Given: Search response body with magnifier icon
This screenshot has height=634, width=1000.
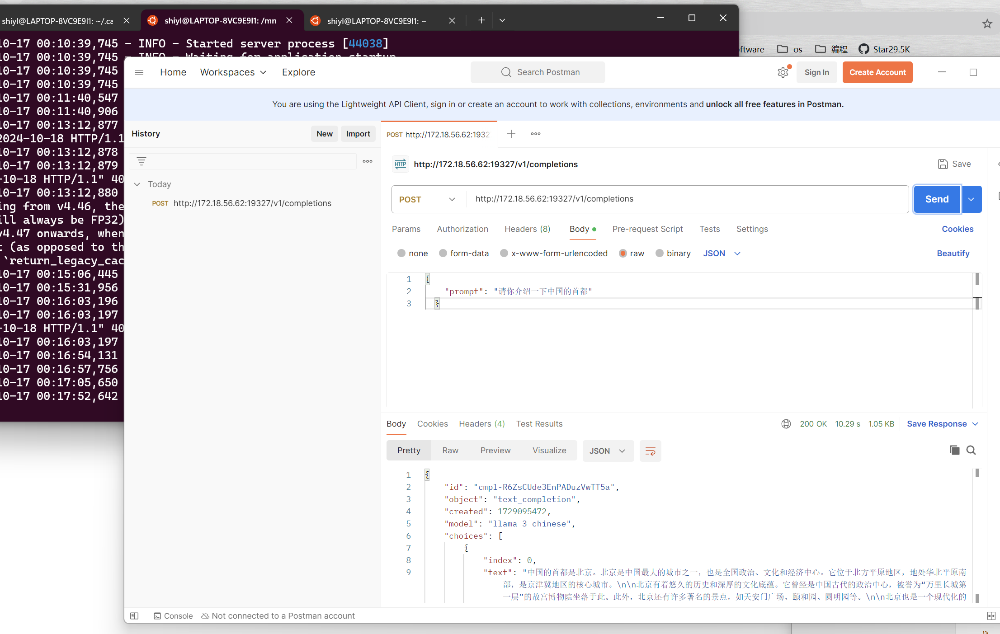Looking at the screenshot, I should 971,450.
